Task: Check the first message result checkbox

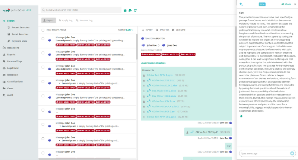Action: click(x=43, y=39)
